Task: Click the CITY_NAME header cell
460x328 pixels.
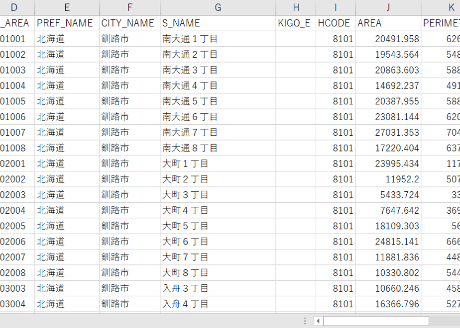Action: click(x=129, y=23)
